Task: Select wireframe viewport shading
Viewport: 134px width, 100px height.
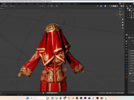Action: point(112,6)
